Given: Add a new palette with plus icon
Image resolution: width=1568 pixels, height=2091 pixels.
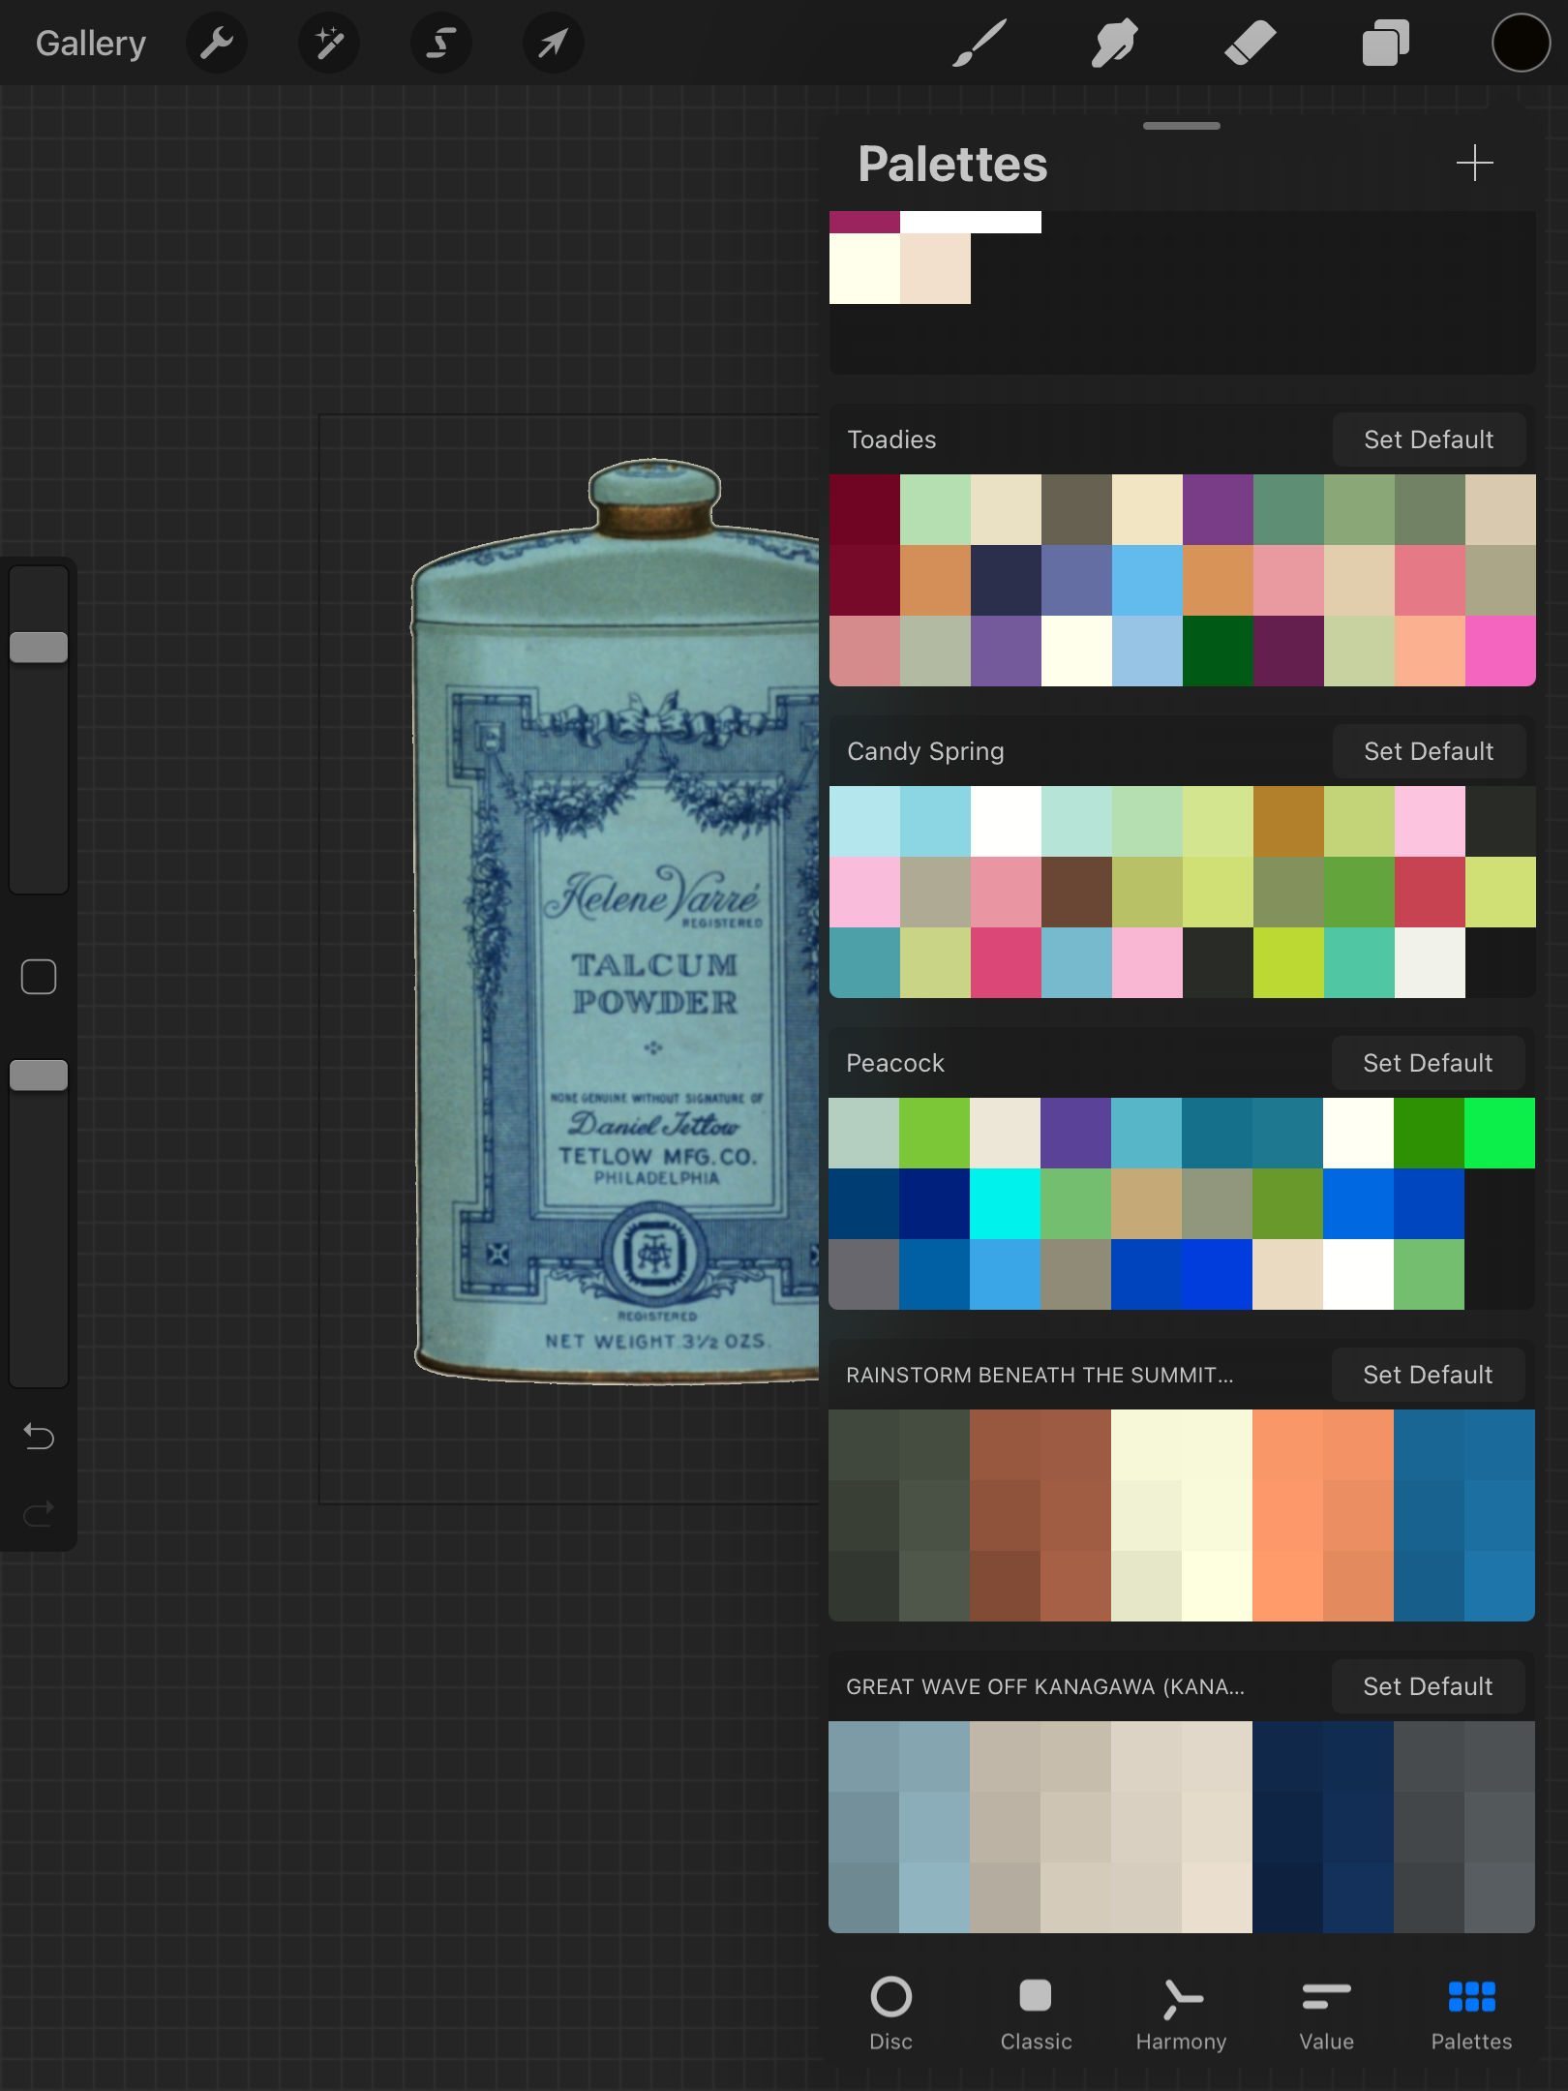Looking at the screenshot, I should tap(1475, 163).
